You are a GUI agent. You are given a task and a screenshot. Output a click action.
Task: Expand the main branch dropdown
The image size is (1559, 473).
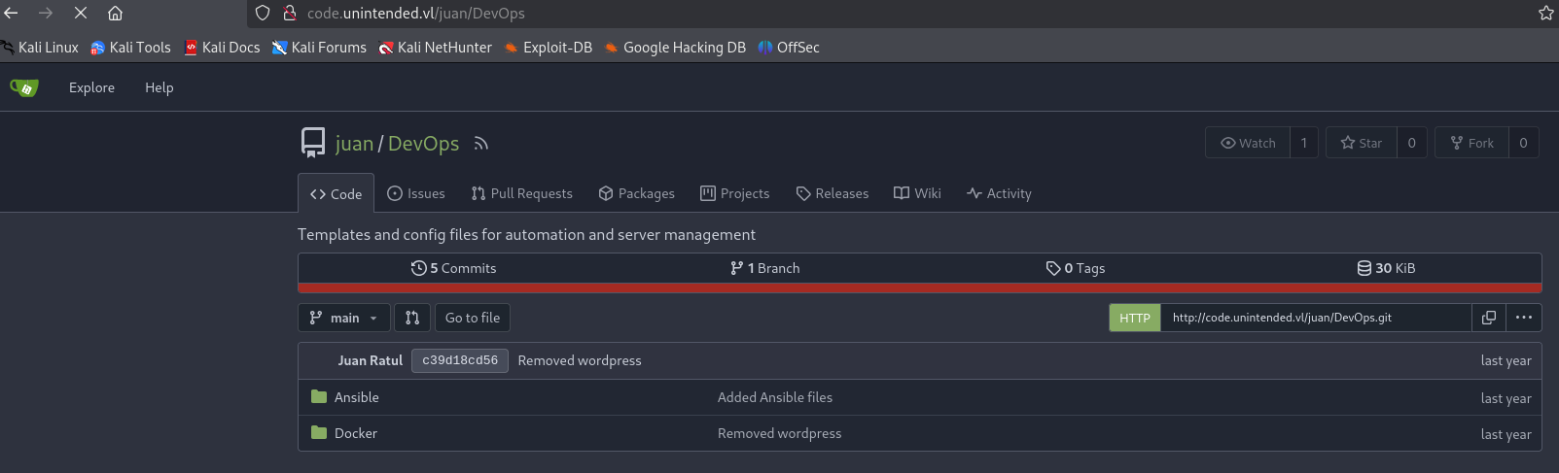(x=344, y=318)
